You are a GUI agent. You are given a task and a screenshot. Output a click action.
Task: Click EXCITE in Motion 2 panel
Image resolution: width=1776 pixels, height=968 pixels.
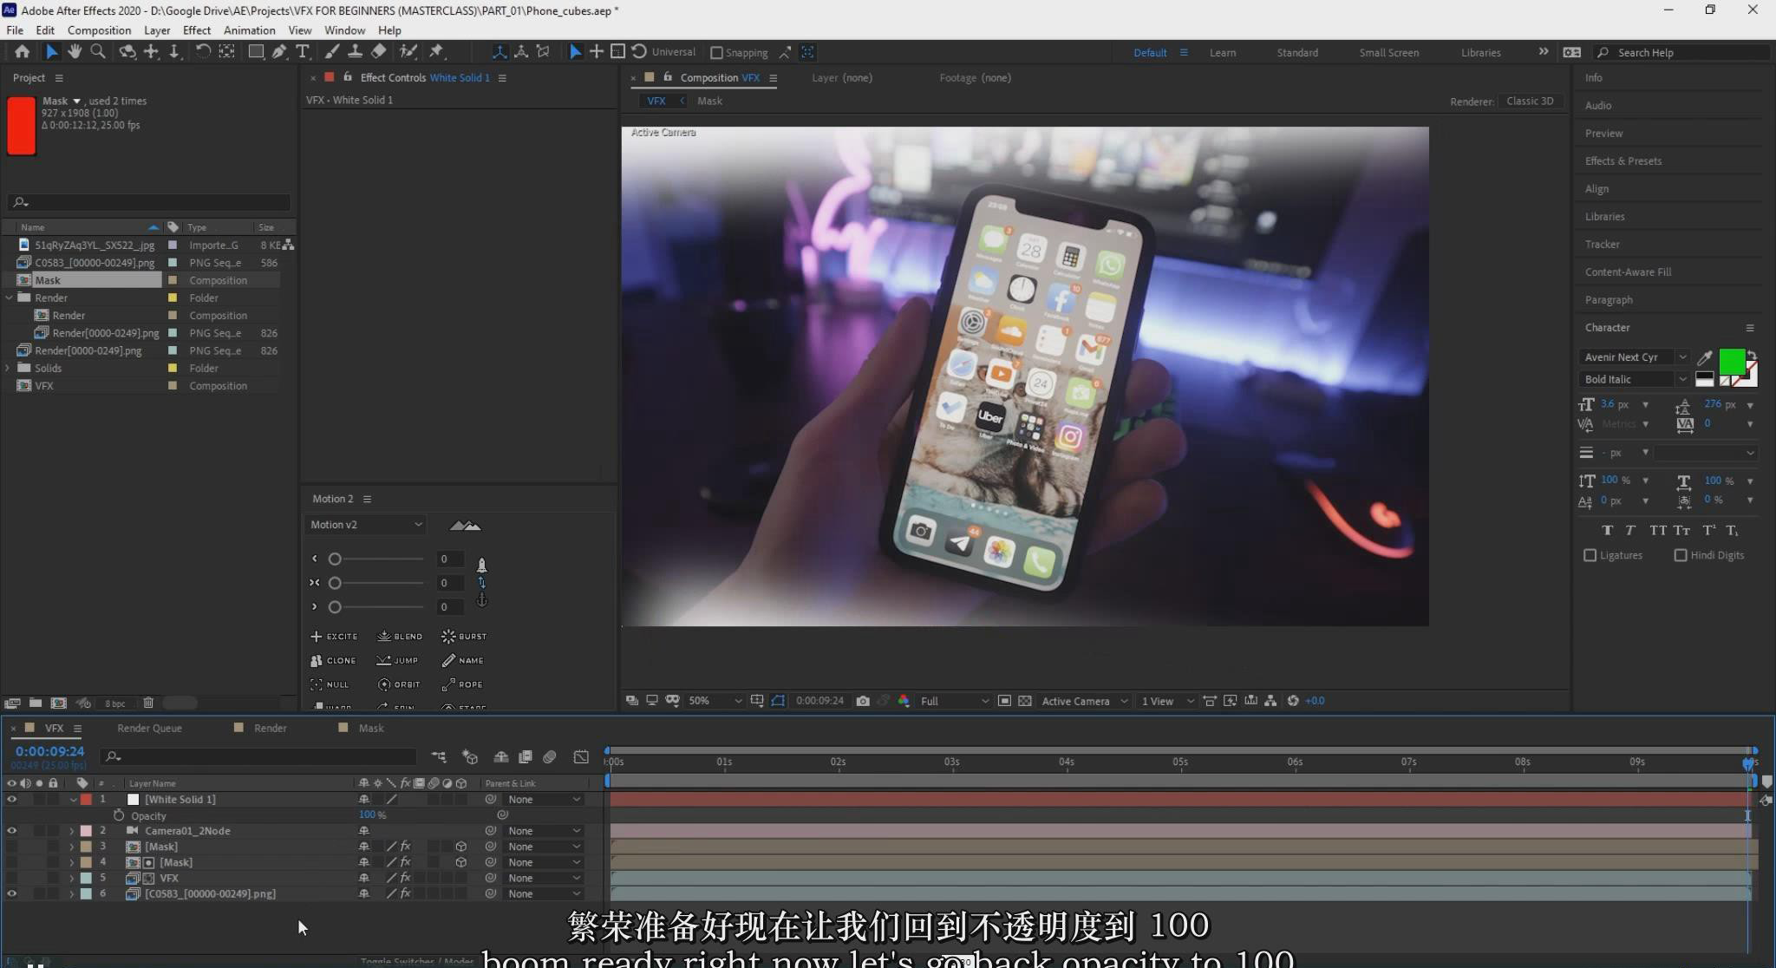[334, 637]
